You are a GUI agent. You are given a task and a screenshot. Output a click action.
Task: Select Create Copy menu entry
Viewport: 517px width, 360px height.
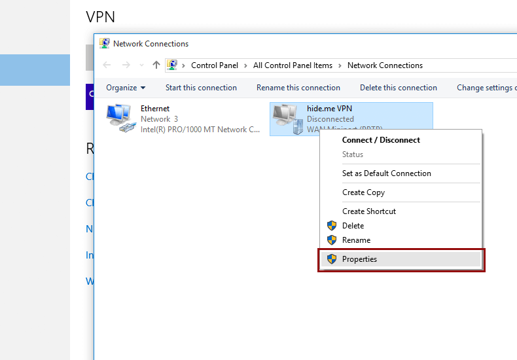coord(363,192)
